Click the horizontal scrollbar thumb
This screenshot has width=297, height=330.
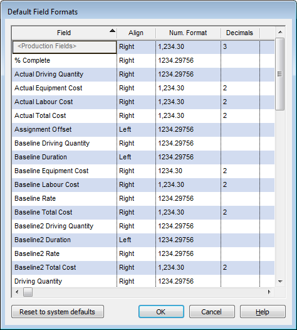pos(28,292)
